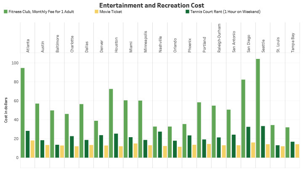Select St. Louis's fitness club bar
Screen dimensions: 303x170
click(x=272, y=141)
